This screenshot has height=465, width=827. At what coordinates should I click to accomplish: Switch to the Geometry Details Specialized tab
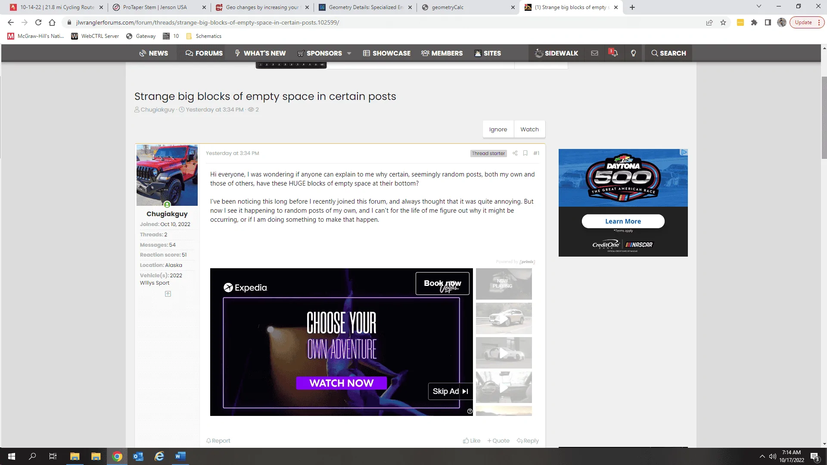click(365, 7)
